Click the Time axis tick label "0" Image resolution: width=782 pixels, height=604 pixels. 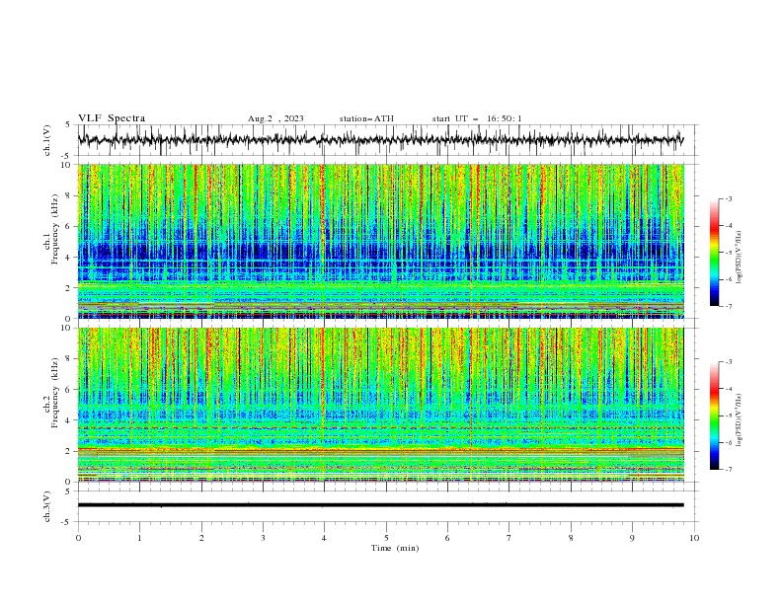[78, 538]
